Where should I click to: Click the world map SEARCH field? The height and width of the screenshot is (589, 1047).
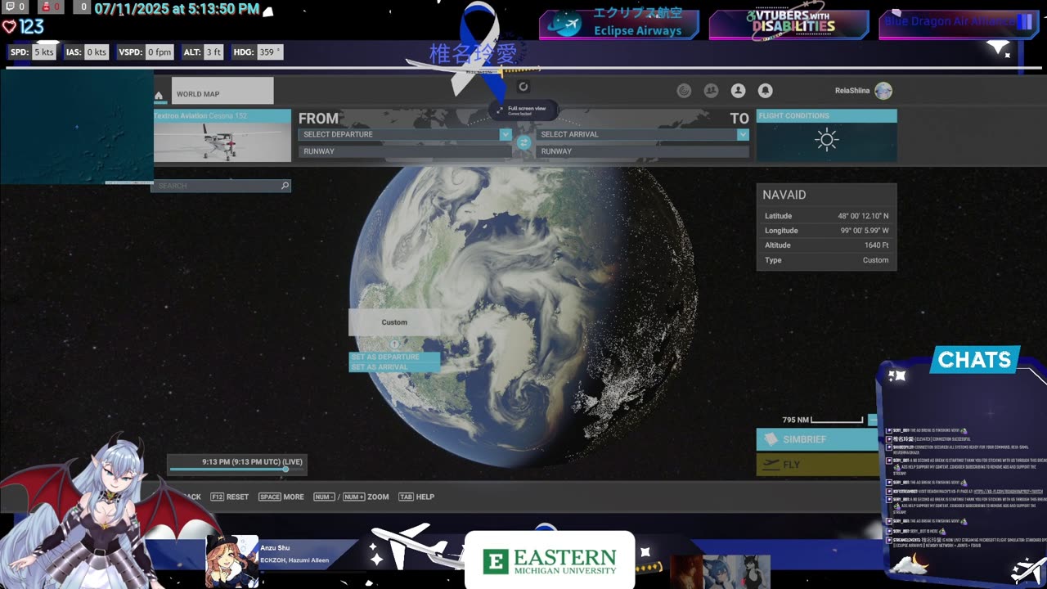click(x=221, y=186)
